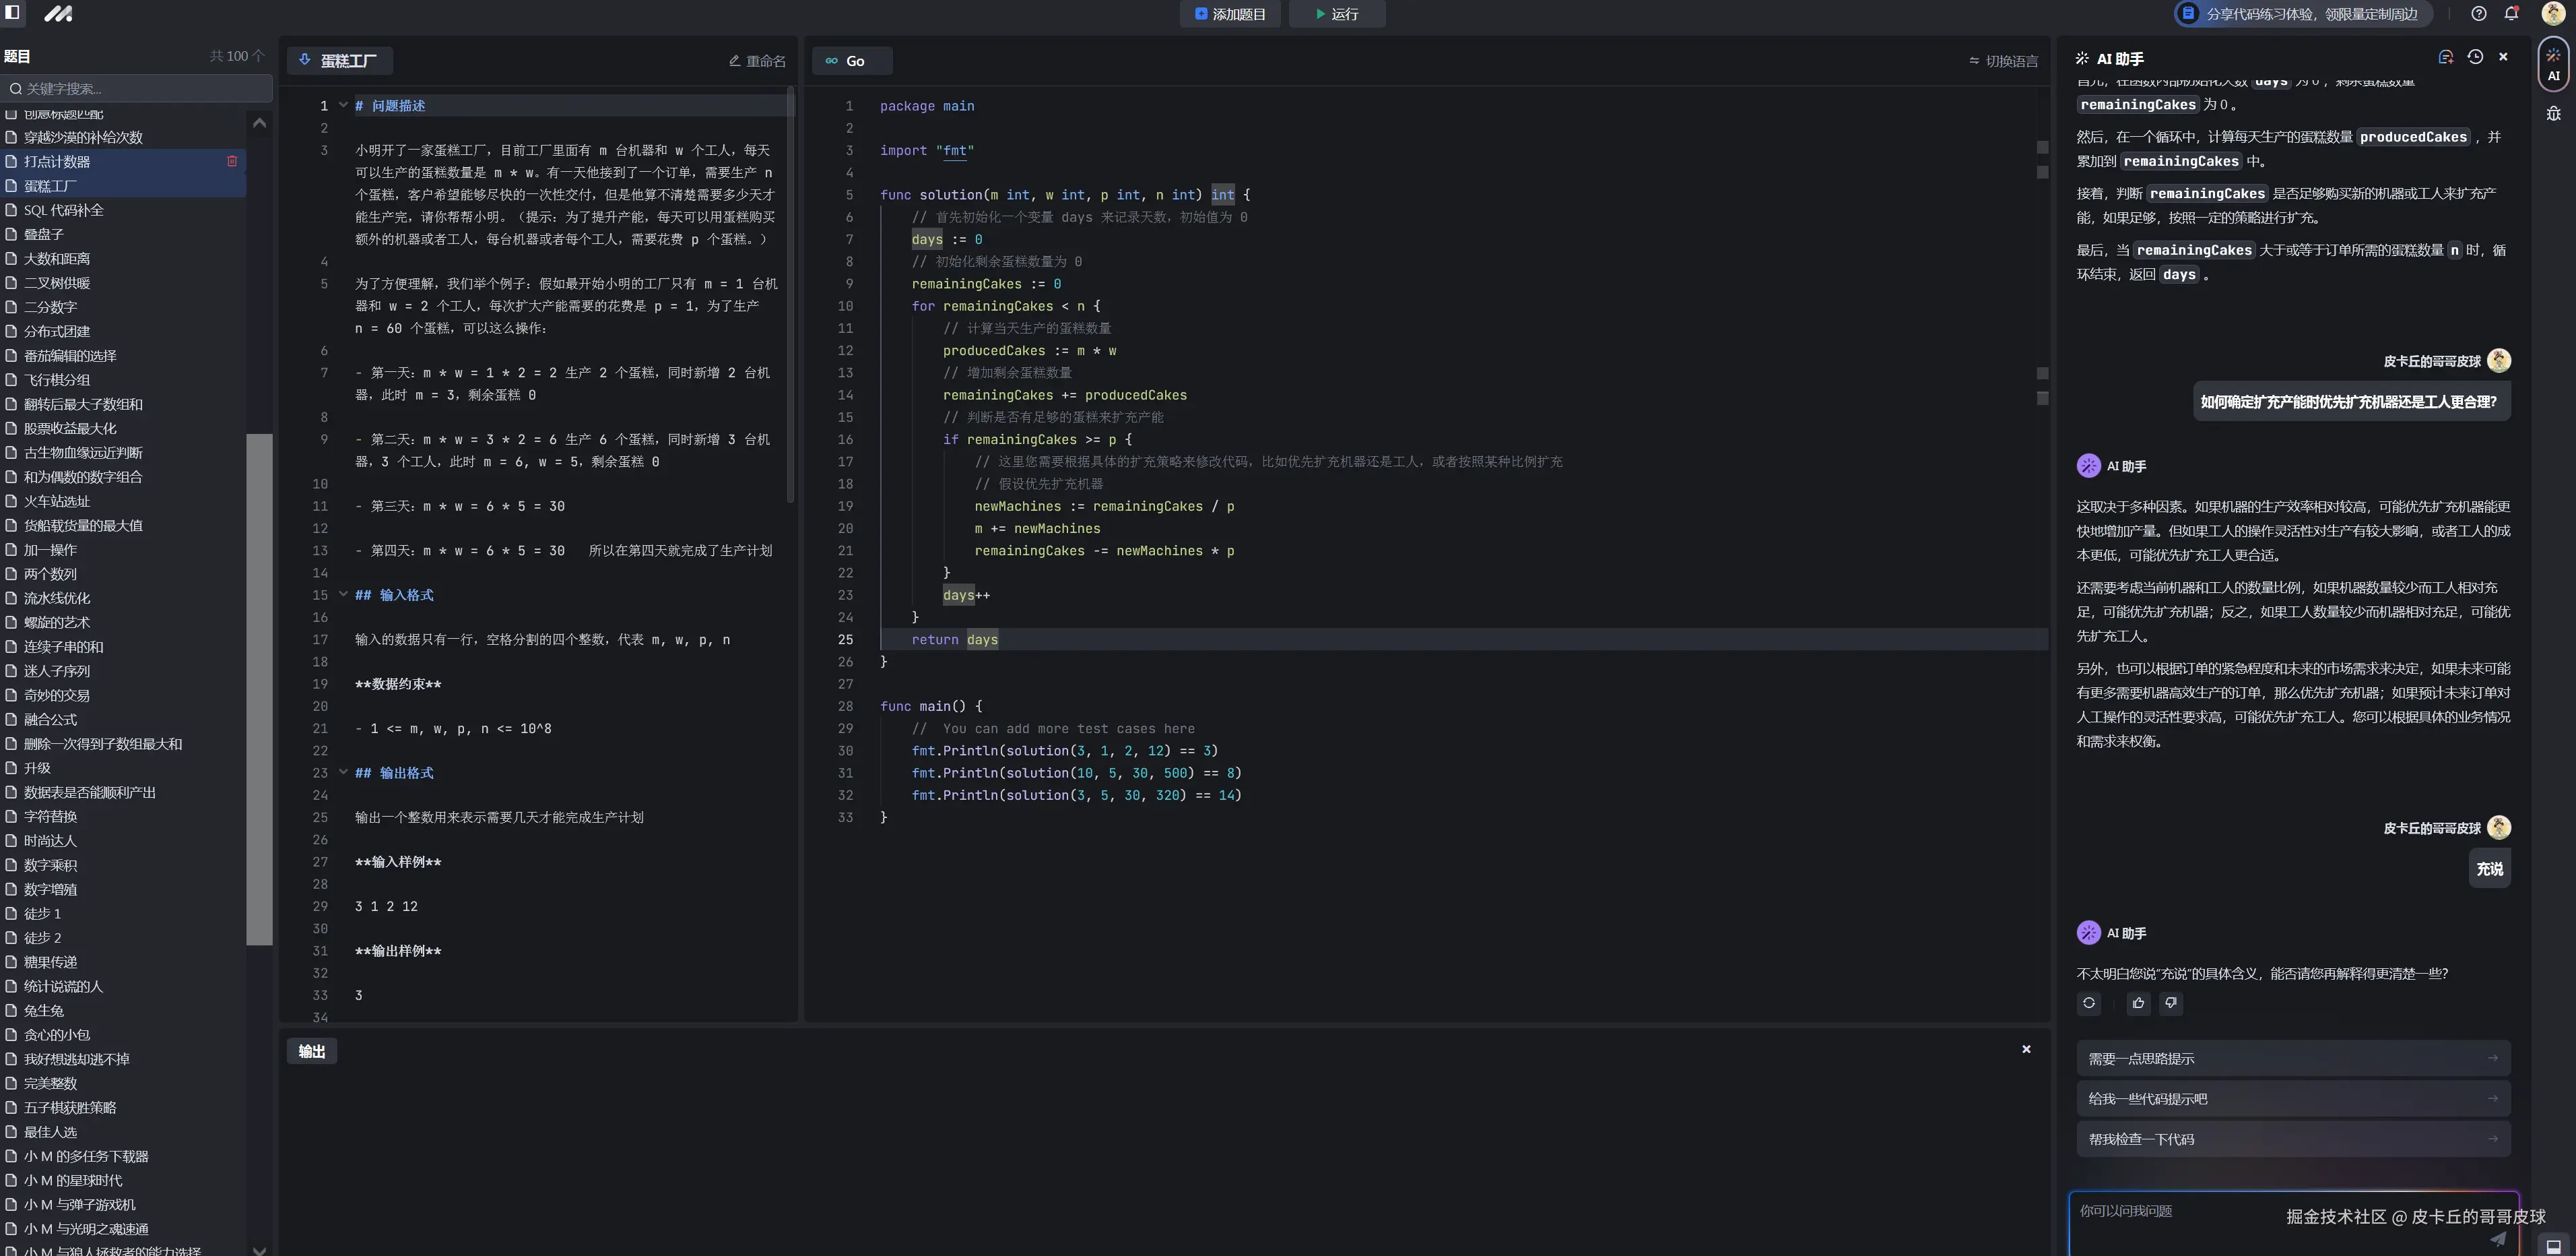Click the 添加题目 button
2576x1256 pixels.
[1230, 14]
